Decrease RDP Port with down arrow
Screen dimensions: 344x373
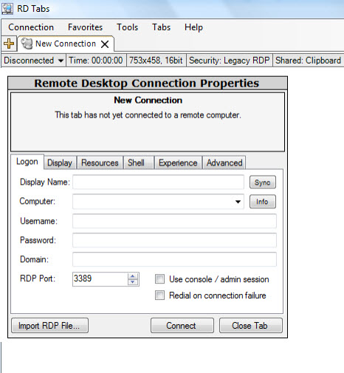tap(133, 282)
